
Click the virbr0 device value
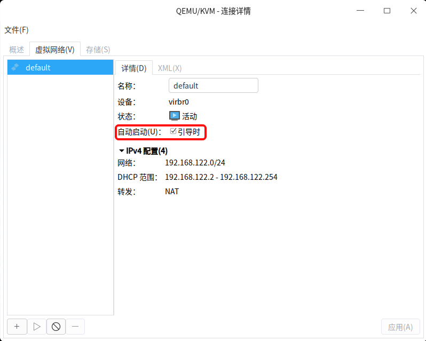[179, 102]
